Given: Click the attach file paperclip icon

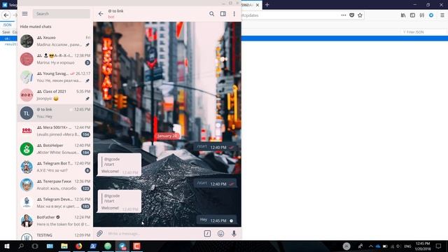Looking at the screenshot, I should click(99, 234).
